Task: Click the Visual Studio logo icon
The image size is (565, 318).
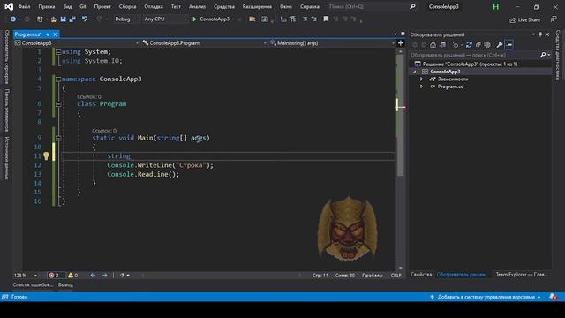Action: pyautogui.click(x=9, y=6)
